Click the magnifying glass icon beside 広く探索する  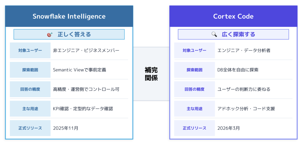pyautogui.click(x=214, y=34)
